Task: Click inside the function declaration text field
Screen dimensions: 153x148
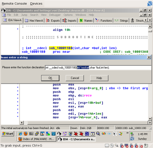Action: coord(98,68)
